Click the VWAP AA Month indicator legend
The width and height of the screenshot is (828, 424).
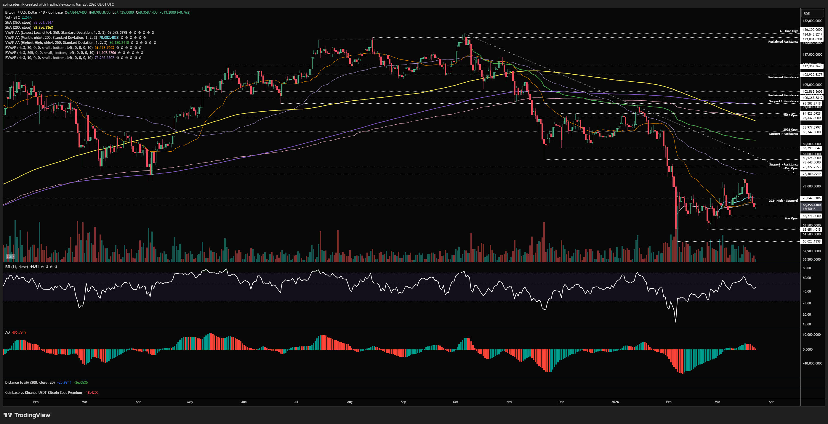pyautogui.click(x=51, y=38)
